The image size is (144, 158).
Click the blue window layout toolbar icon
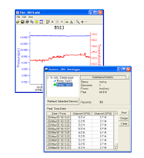[x=41, y=22]
